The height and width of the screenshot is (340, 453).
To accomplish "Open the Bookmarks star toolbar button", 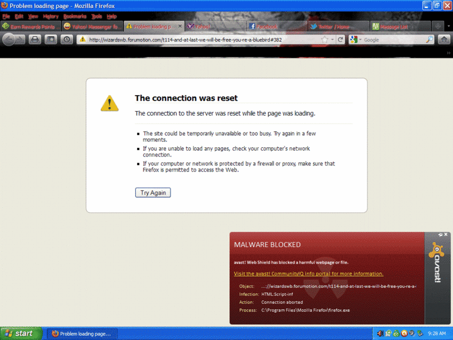I will click(x=51, y=40).
